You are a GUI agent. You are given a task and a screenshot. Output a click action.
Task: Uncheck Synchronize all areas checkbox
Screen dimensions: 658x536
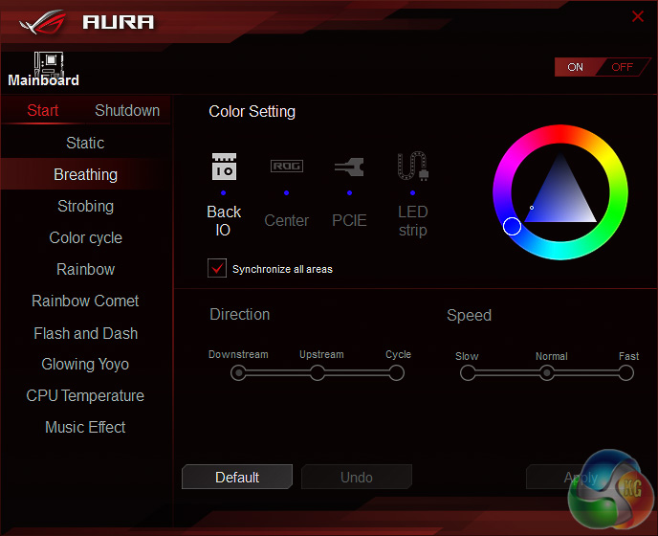(x=217, y=268)
